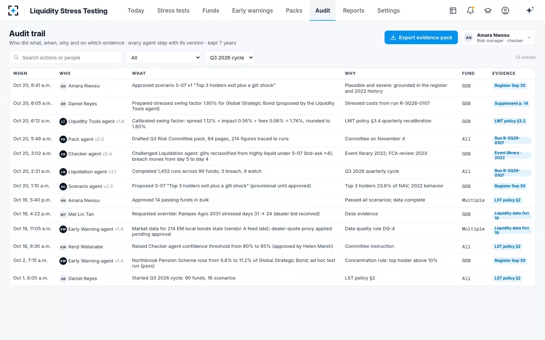Image resolution: width=545 pixels, height=340 pixels.
Task: Open the user account icon
Action: pyautogui.click(x=505, y=11)
